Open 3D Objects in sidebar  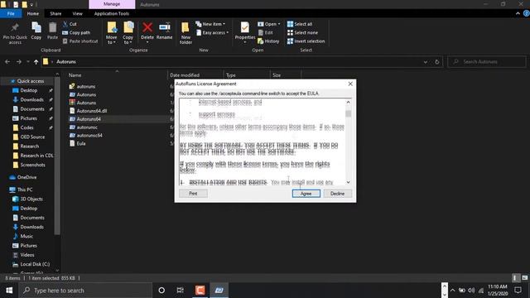click(31, 199)
